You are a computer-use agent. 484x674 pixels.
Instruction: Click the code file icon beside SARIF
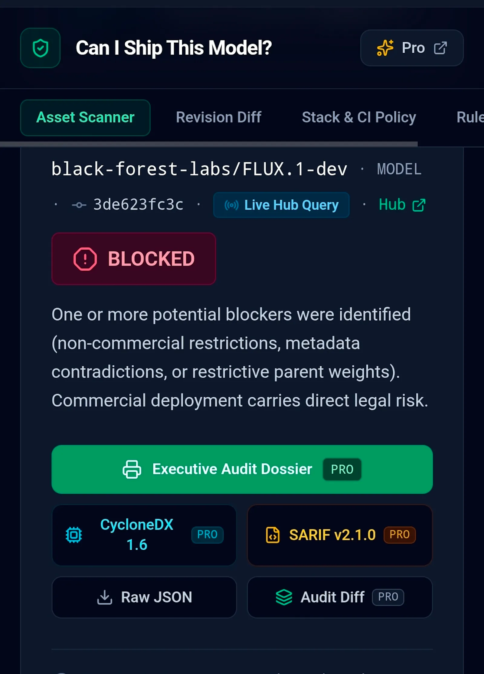(x=273, y=535)
